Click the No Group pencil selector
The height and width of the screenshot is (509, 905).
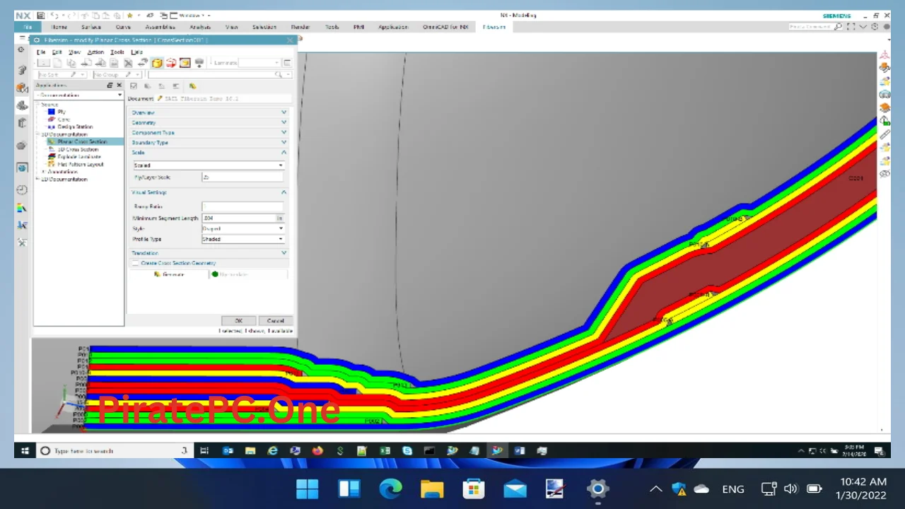point(117,74)
